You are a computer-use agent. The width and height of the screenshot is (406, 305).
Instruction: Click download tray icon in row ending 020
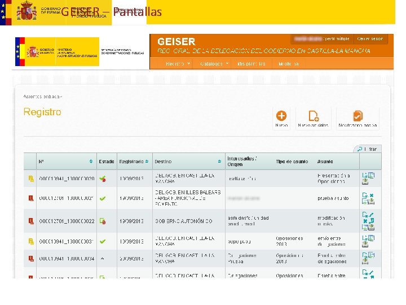click(365, 182)
